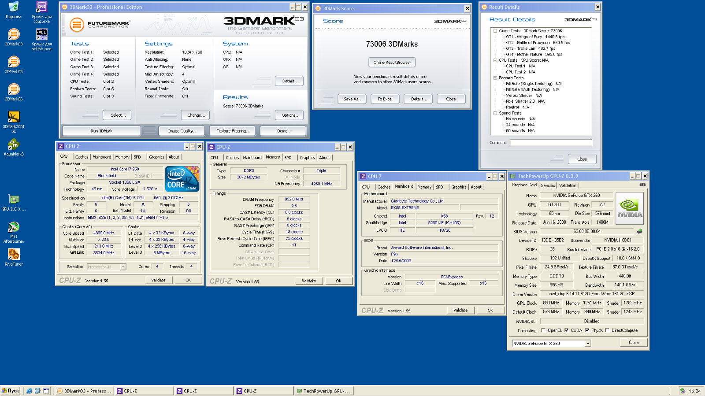Click GPU-Z title bar application icon

512,176
